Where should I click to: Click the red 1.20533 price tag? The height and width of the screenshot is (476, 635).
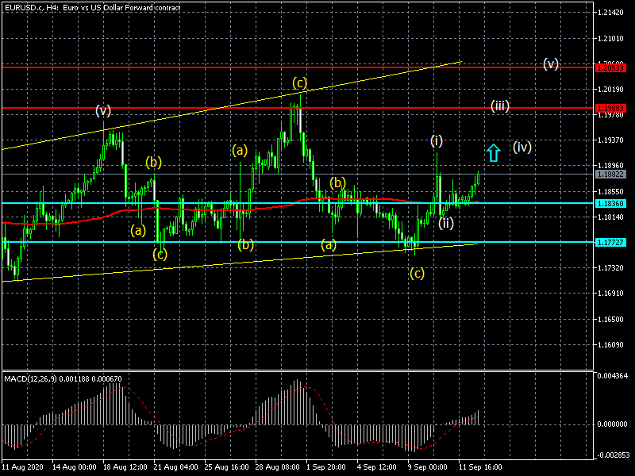[610, 68]
